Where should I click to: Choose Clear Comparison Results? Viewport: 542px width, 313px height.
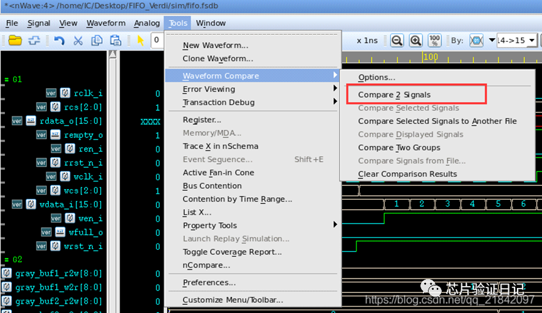(x=407, y=174)
